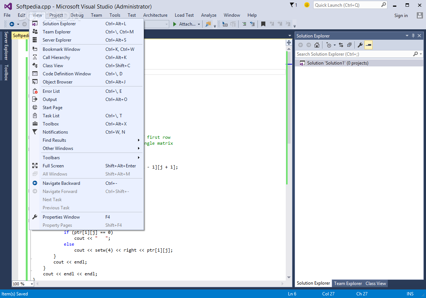Open editor tab list dropdown arrow
The height and width of the screenshot is (298, 426).
[289, 36]
